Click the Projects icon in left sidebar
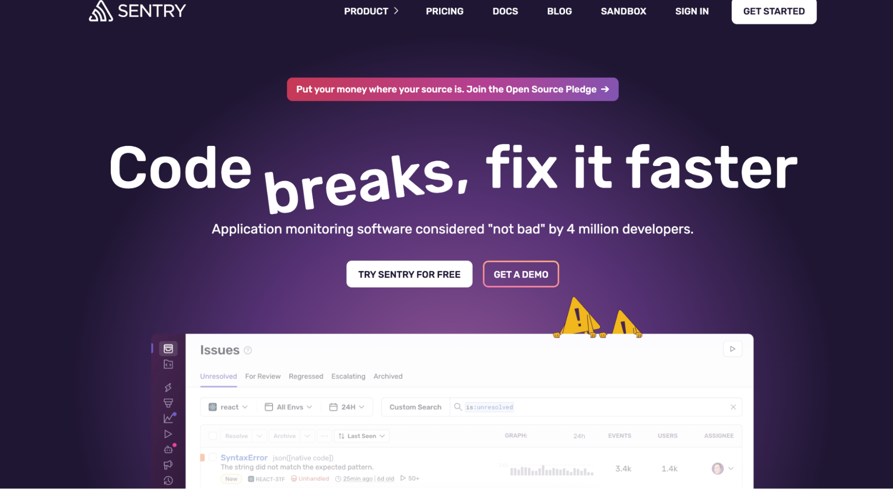Image resolution: width=893 pixels, height=489 pixels. point(169,365)
